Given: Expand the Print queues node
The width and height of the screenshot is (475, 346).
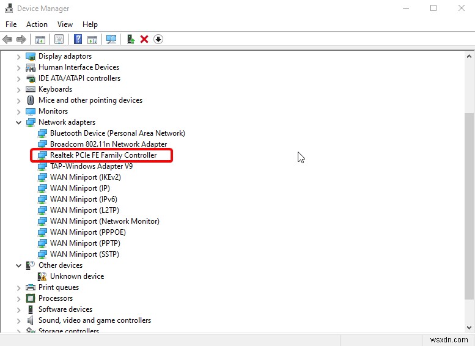Looking at the screenshot, I should click(x=18, y=288).
